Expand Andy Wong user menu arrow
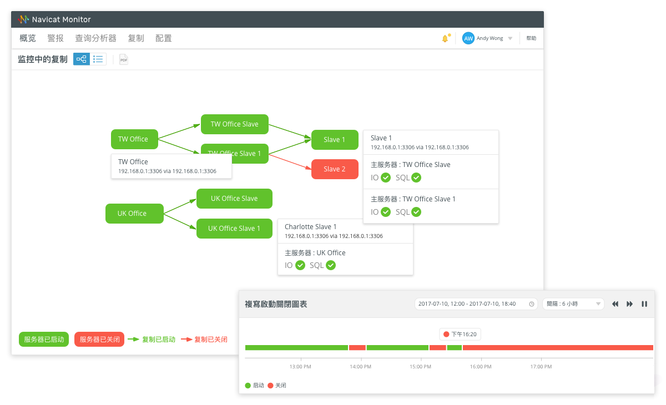 (510, 39)
